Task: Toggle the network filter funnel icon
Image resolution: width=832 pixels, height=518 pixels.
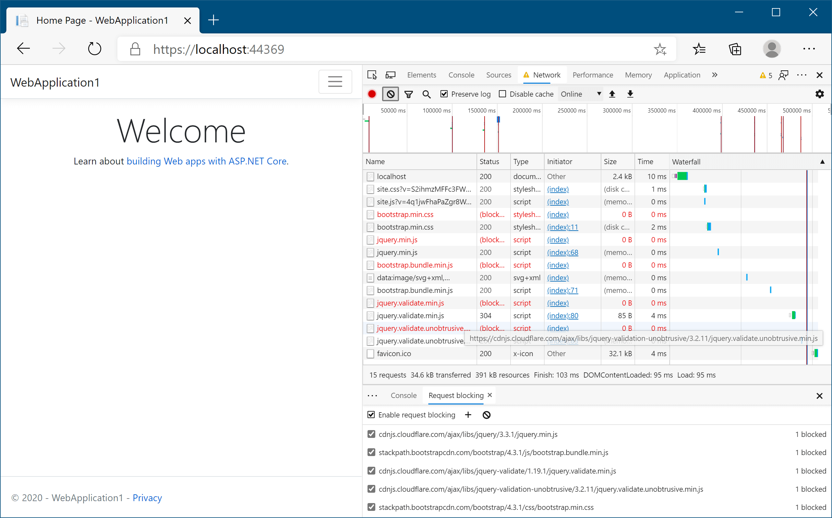Action: 409,94
